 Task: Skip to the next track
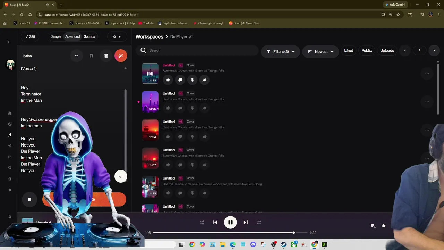[x=246, y=222]
